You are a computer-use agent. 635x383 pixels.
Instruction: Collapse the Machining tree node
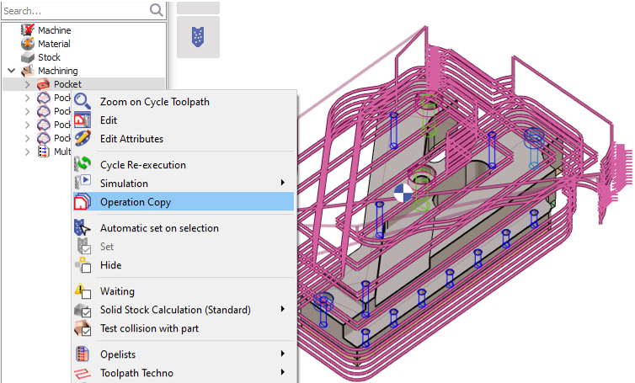(x=11, y=71)
